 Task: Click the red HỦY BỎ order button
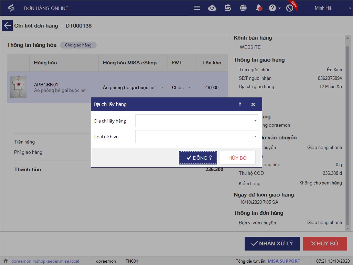click(325, 243)
